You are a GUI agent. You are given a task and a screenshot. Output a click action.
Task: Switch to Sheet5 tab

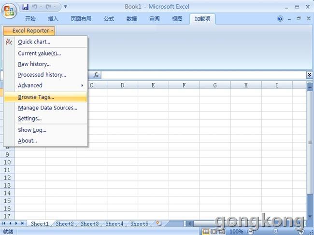pos(140,223)
